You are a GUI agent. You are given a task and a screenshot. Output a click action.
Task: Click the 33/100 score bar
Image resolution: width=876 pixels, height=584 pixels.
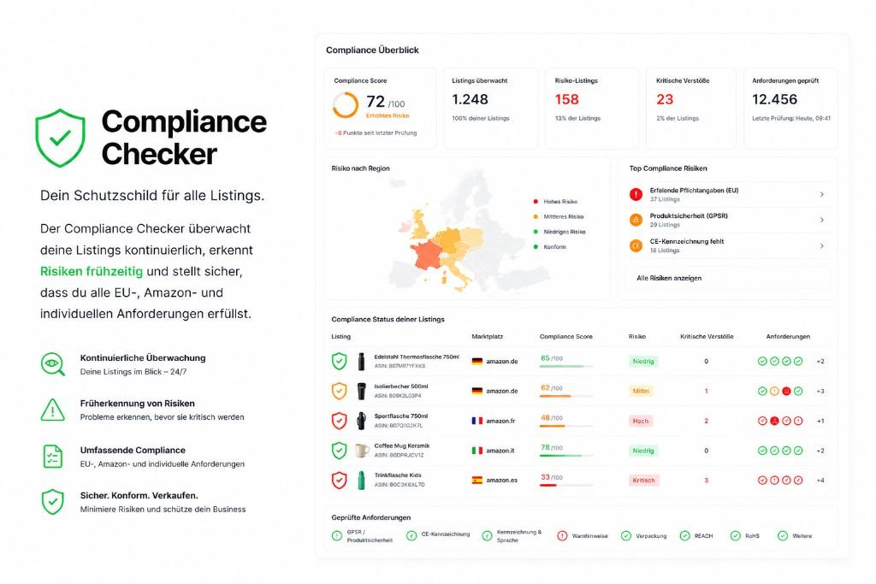tap(566, 485)
